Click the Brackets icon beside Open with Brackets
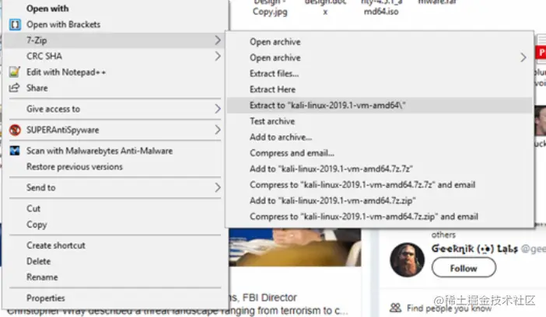546x317 pixels. (x=15, y=24)
